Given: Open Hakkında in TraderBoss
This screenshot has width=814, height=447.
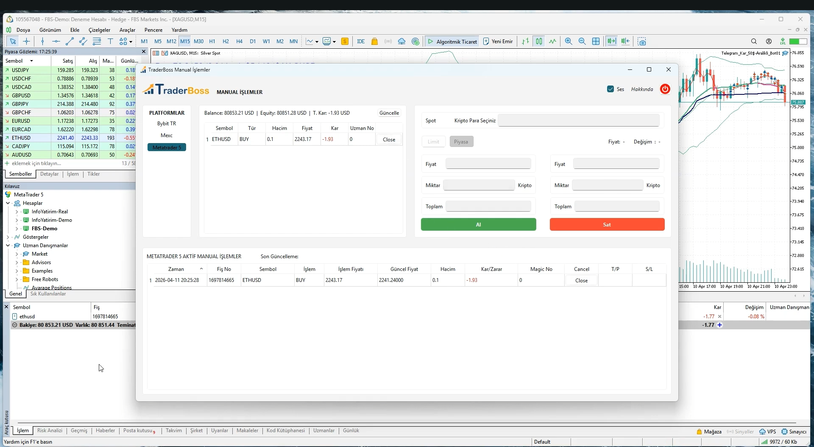Looking at the screenshot, I should (642, 89).
